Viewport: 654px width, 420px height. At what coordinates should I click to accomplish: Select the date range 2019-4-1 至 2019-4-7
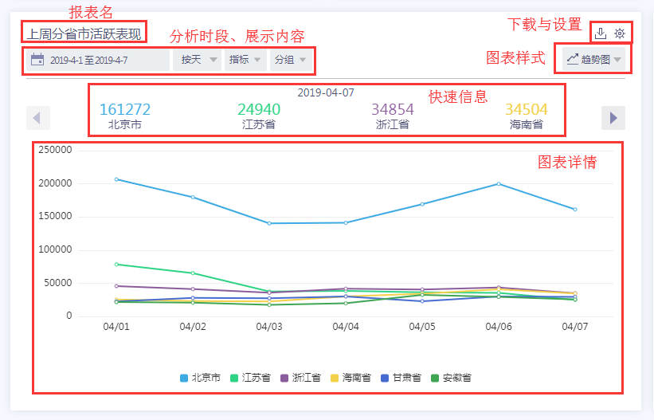[88, 61]
